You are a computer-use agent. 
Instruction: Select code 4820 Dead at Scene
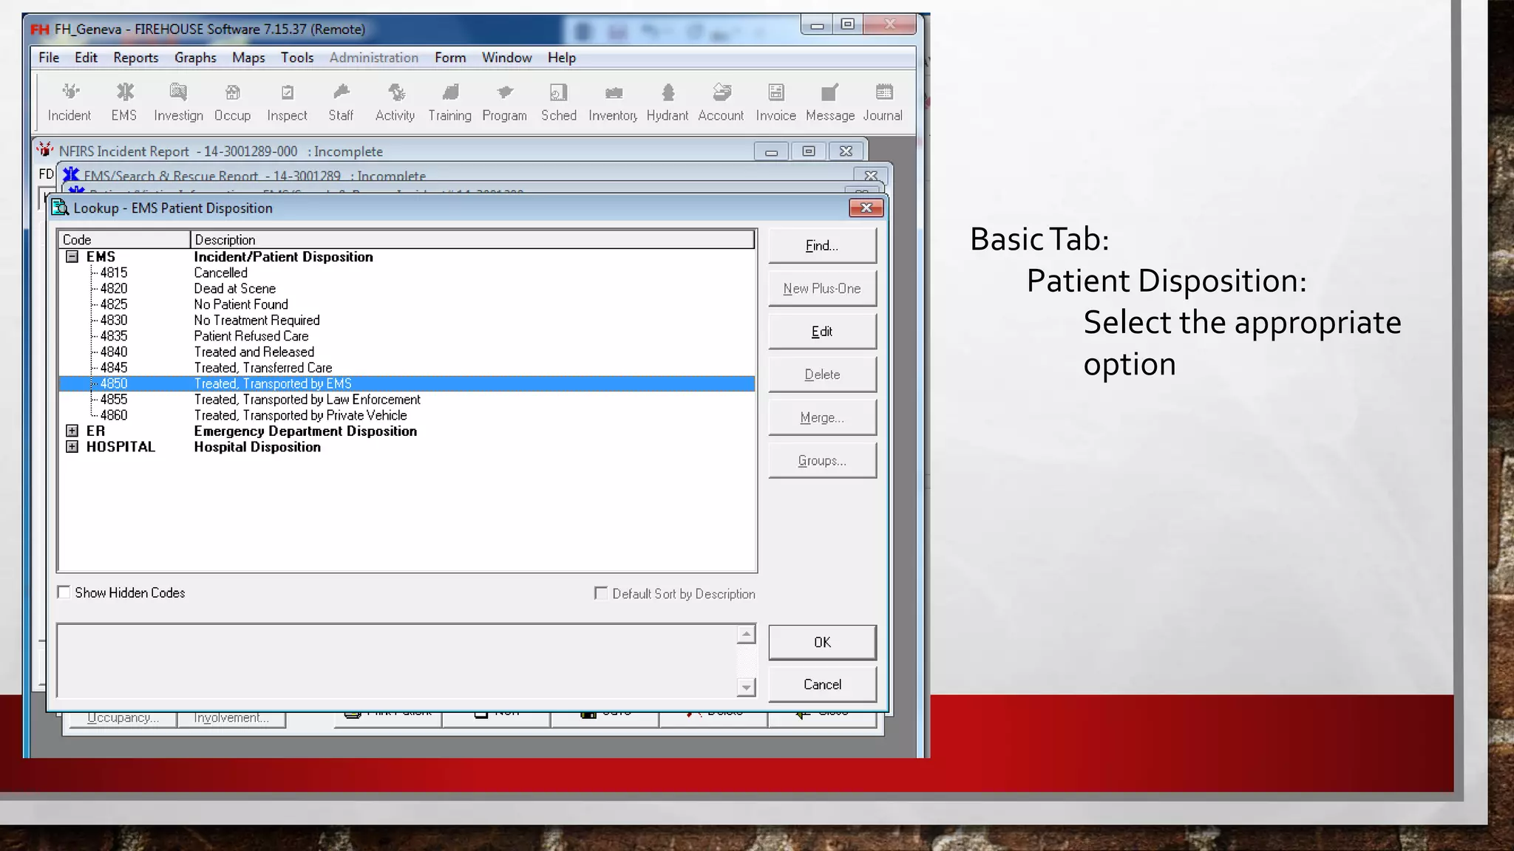[x=407, y=288]
